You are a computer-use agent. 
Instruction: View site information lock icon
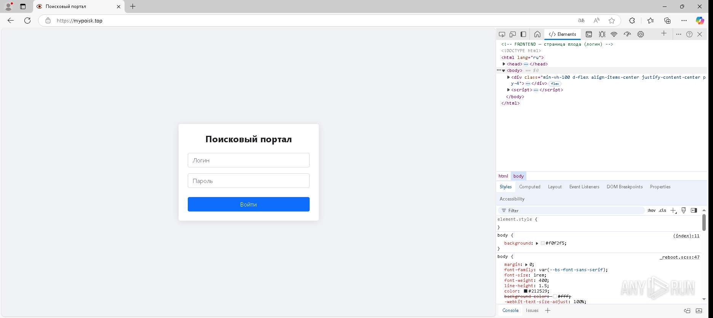tap(48, 21)
